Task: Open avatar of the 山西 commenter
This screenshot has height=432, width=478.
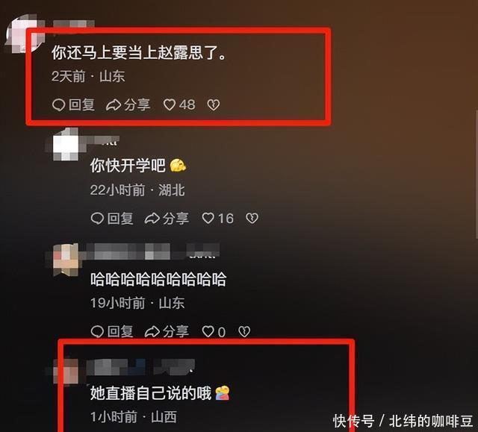Action: tap(65, 371)
